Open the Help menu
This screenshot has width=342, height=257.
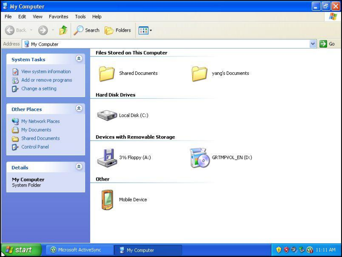pyautogui.click(x=97, y=16)
